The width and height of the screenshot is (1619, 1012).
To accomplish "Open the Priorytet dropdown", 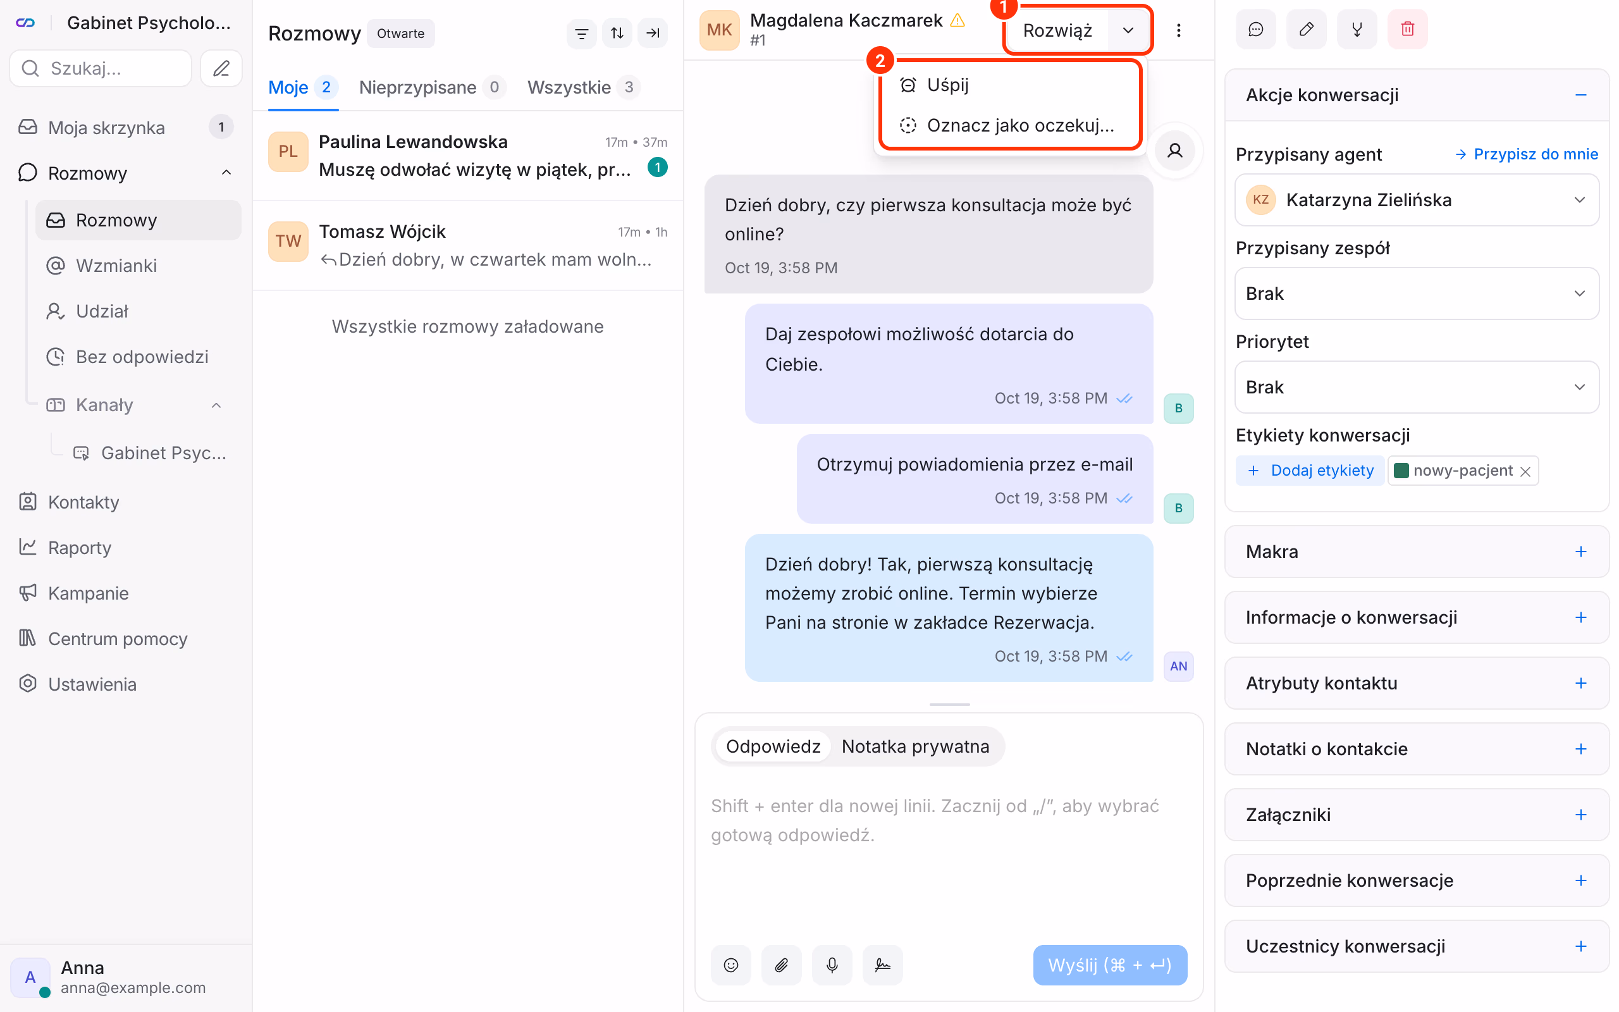I will point(1416,388).
